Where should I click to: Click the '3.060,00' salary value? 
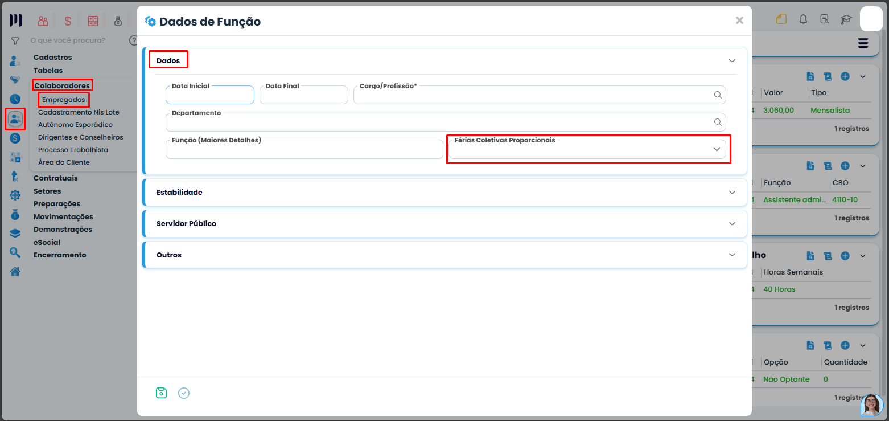(x=779, y=111)
